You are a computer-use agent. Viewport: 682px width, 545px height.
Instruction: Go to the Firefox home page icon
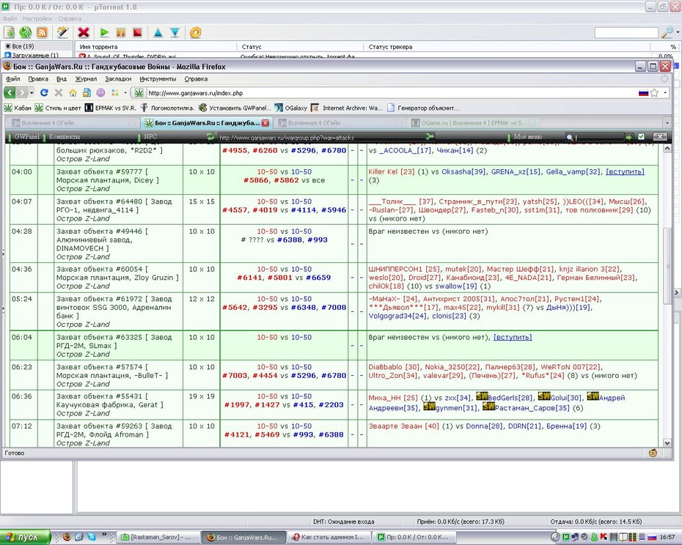[73, 92]
